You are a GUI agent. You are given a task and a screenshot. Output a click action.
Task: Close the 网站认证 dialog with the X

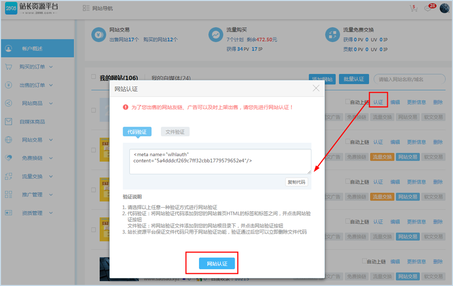point(316,88)
